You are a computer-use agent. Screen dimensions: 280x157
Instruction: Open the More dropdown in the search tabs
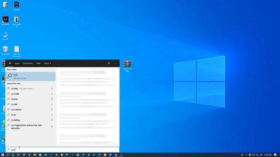[48, 63]
